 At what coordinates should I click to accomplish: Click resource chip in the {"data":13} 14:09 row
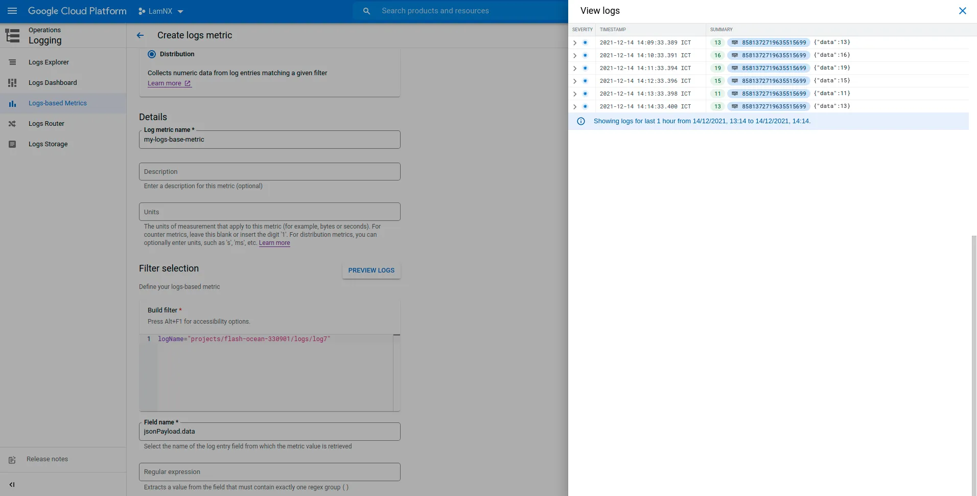pos(769,42)
